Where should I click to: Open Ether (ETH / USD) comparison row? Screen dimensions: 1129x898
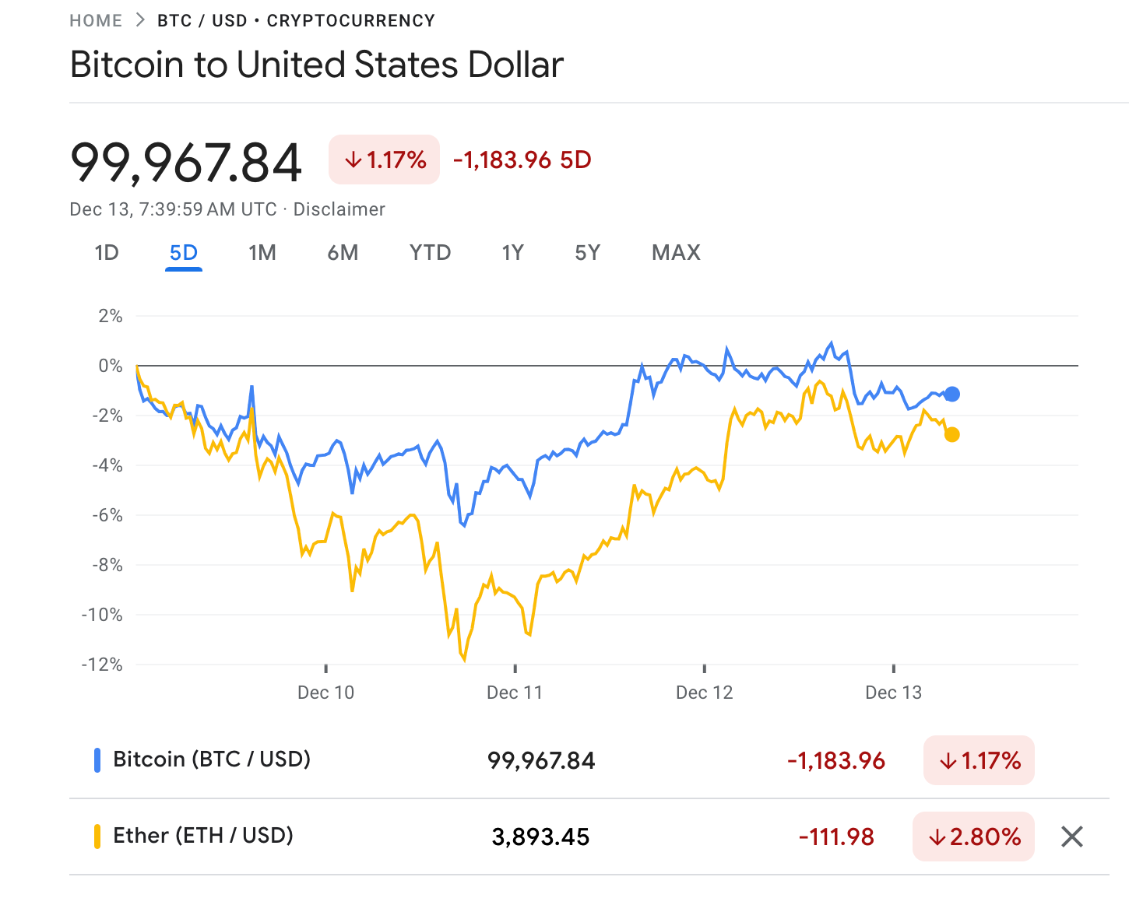pos(203,836)
